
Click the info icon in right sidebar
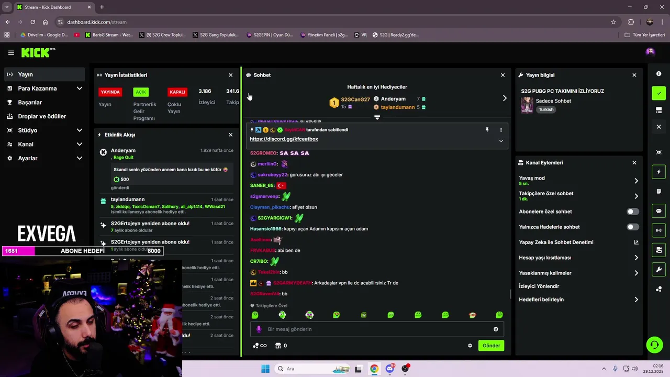tap(658, 74)
